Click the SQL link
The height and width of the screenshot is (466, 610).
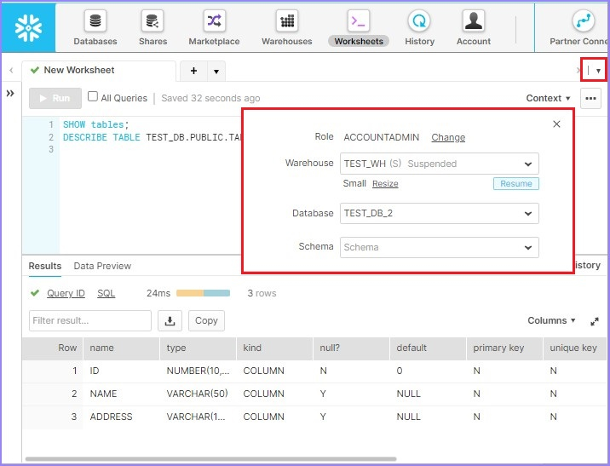(106, 293)
